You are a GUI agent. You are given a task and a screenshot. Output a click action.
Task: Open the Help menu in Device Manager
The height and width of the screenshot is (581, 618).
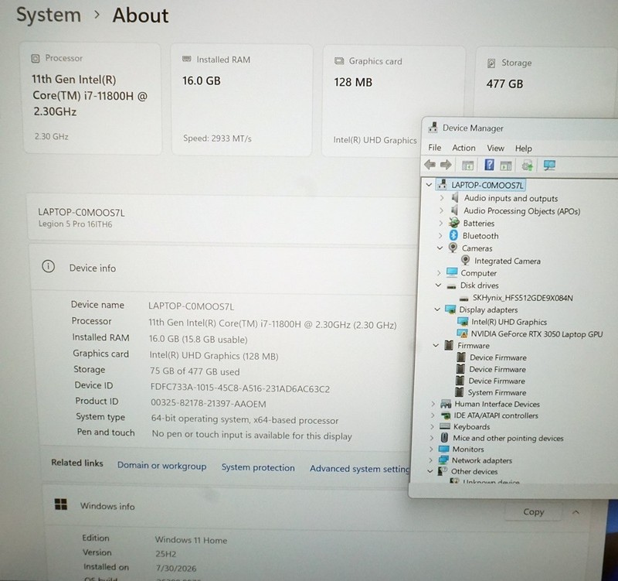tap(524, 149)
